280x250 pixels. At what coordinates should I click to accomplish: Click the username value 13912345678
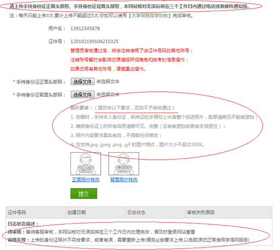pos(85,28)
